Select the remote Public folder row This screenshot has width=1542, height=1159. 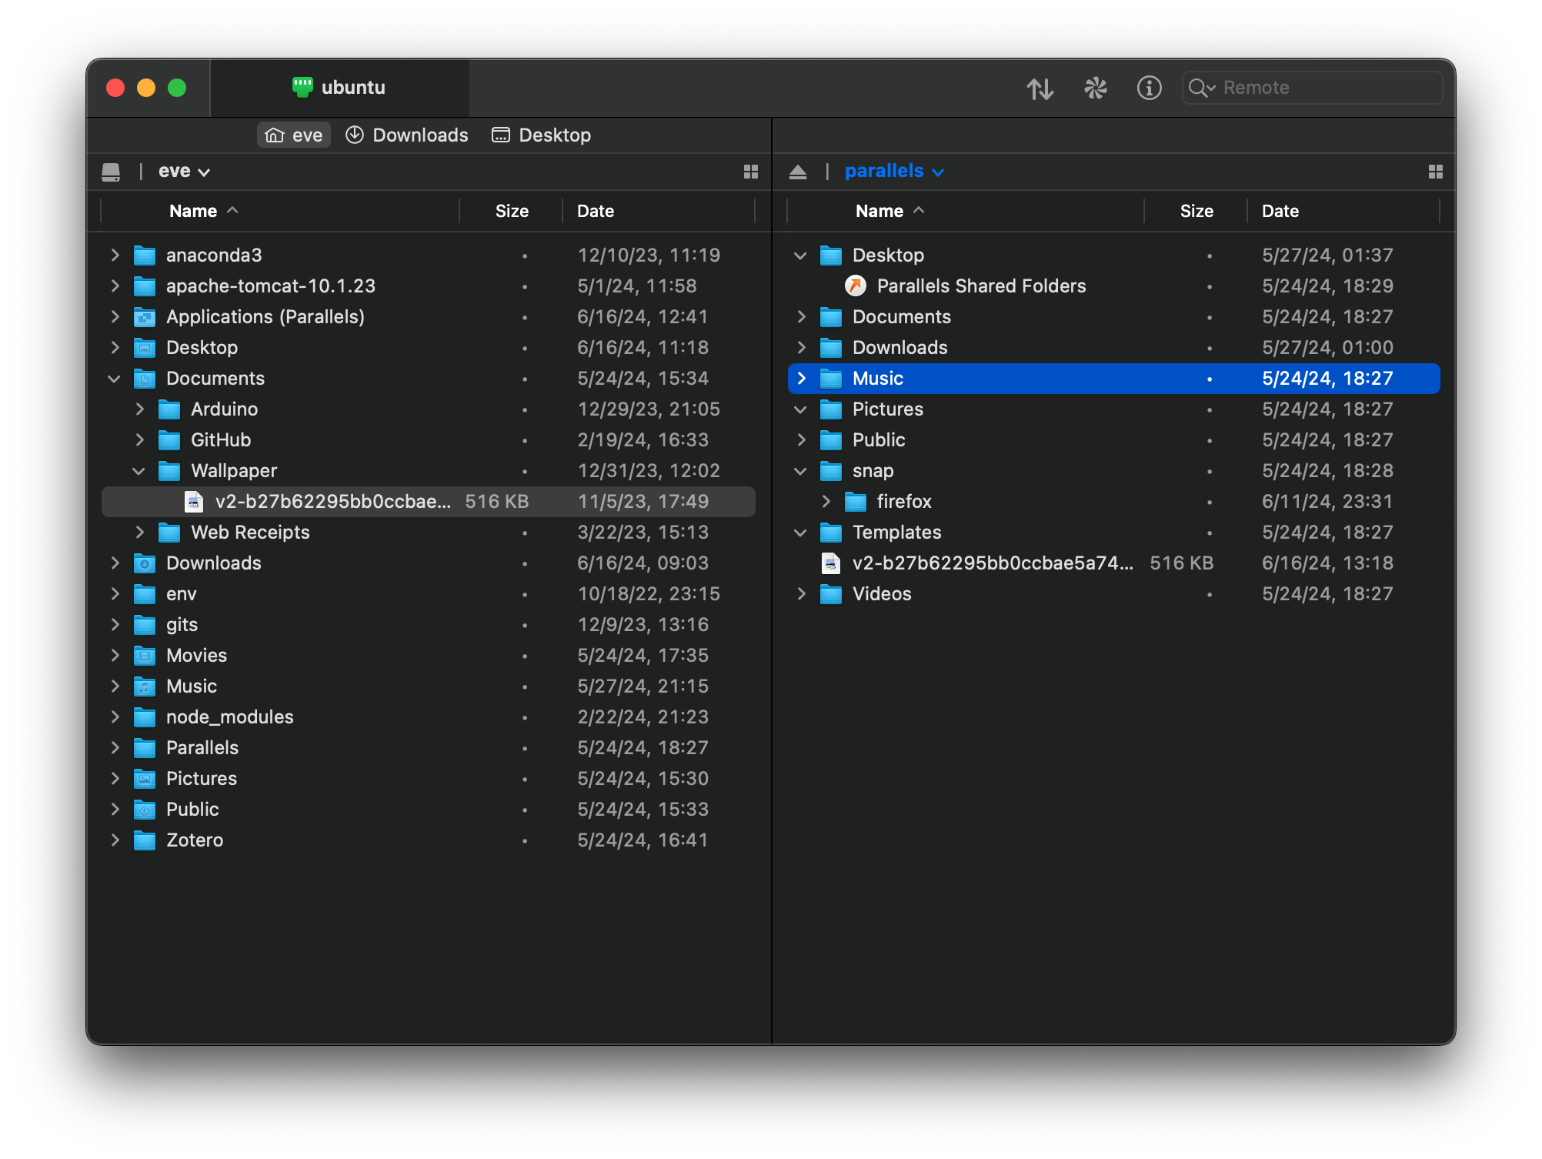tap(1114, 440)
